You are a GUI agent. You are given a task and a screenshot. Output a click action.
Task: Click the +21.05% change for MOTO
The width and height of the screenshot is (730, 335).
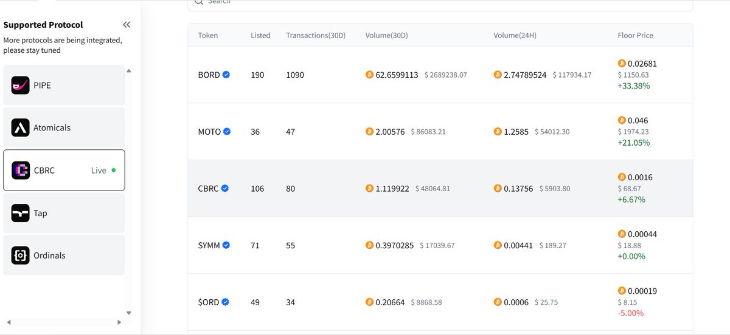click(634, 143)
